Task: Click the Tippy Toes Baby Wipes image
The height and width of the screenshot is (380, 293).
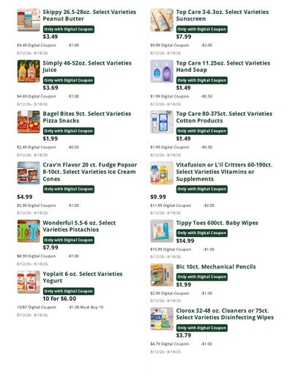Action: (162, 231)
